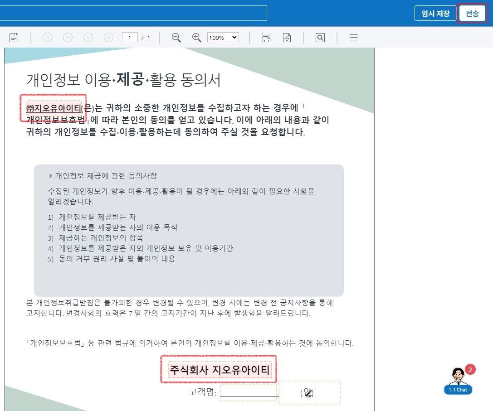Open the page thumbnail panel icon
Screen dimensions: 493x411
click(x=14, y=38)
